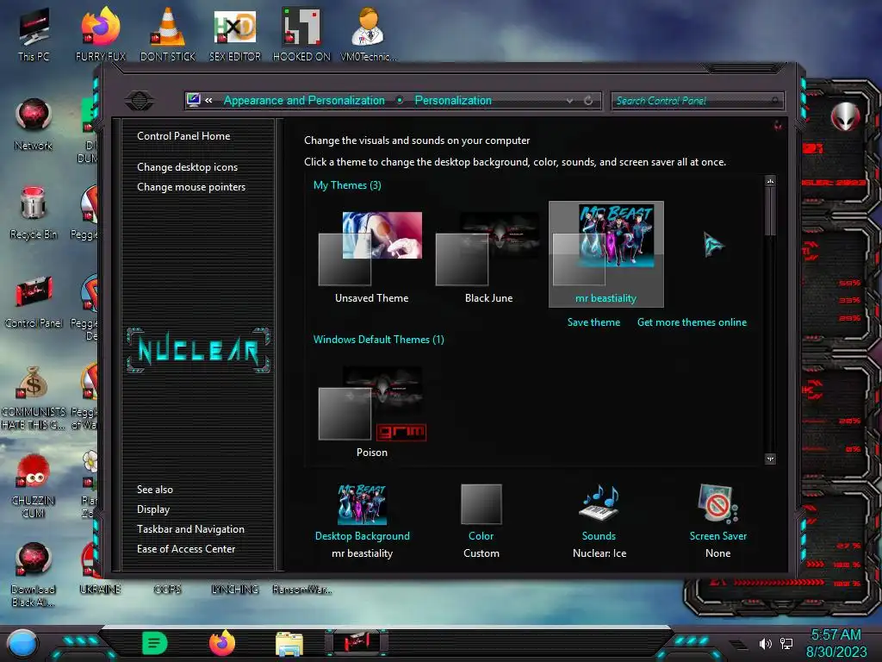Select the COMMUNISTS HATE THIS money bag icon

[34, 397]
